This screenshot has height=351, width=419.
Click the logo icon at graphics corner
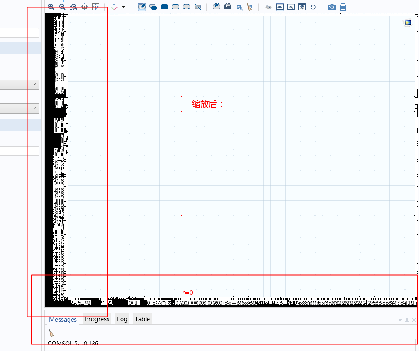(408, 23)
